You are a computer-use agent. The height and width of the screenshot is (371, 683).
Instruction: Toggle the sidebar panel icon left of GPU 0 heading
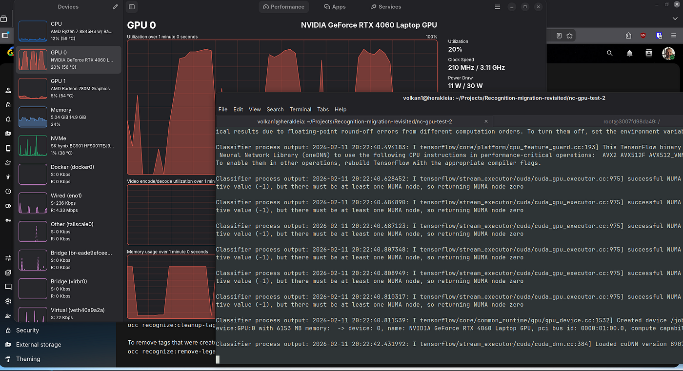click(x=131, y=7)
